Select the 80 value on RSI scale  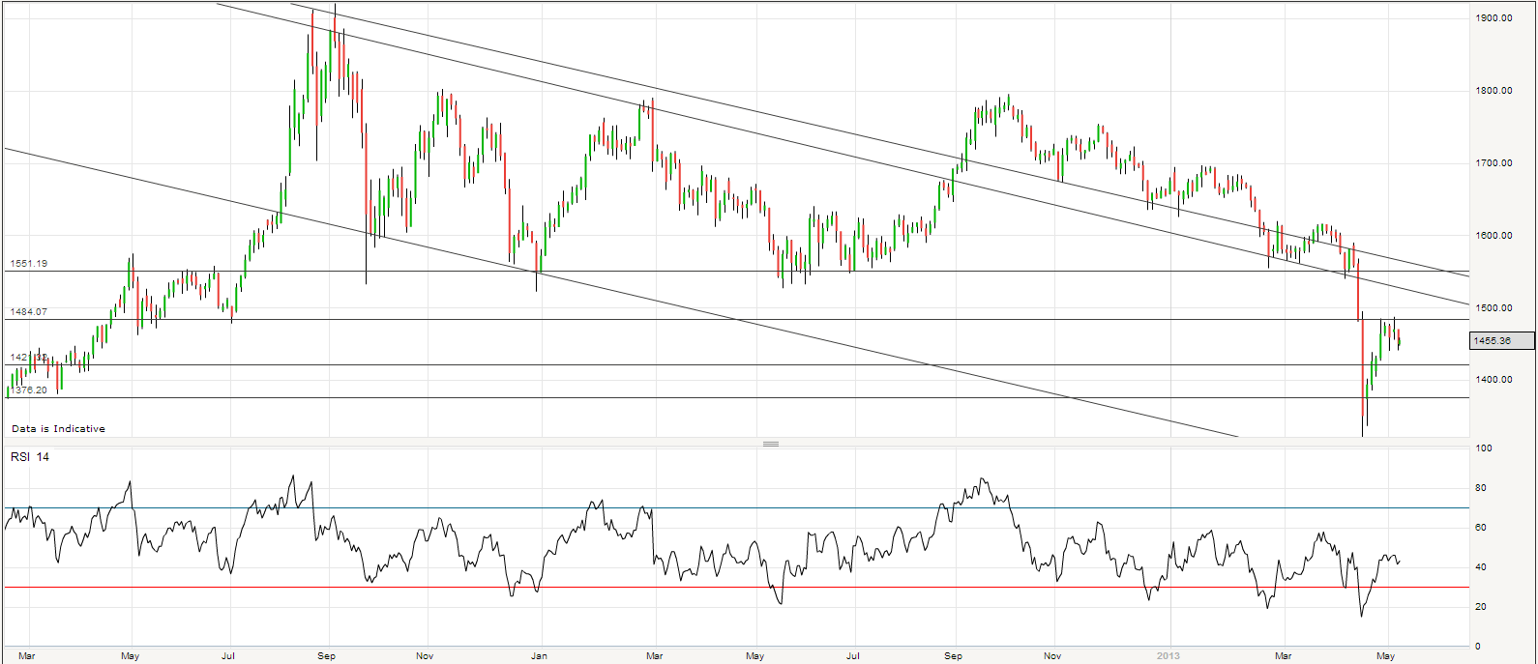coord(1480,488)
